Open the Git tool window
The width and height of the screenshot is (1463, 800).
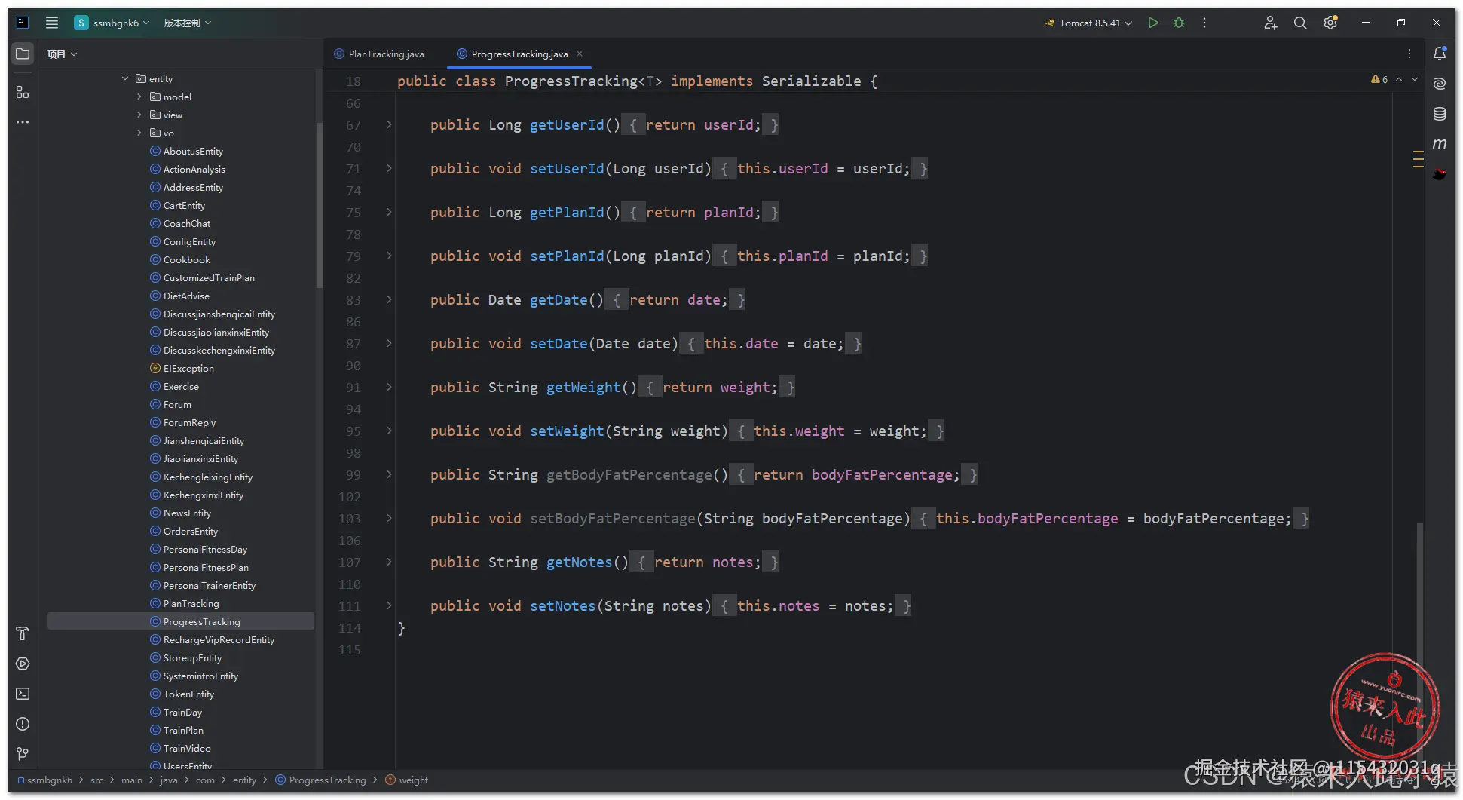coord(23,754)
